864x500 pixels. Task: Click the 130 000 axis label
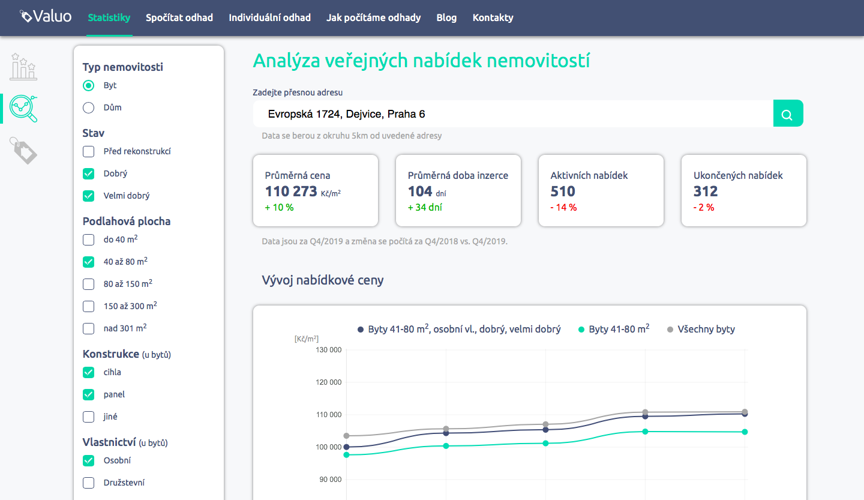pos(328,350)
